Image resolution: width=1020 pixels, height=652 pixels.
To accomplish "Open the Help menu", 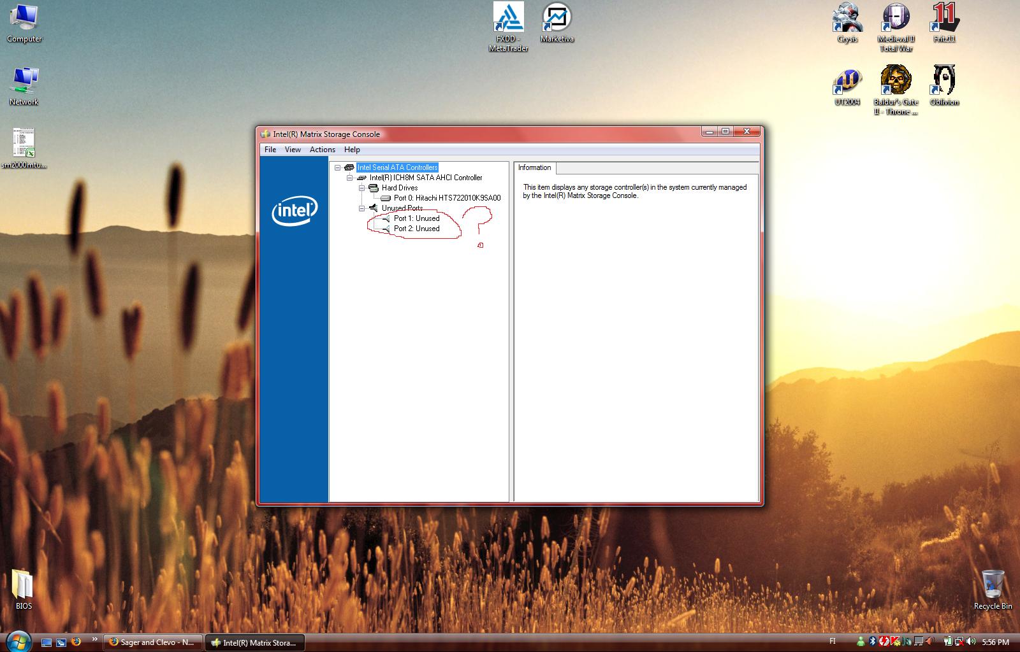I will click(352, 150).
